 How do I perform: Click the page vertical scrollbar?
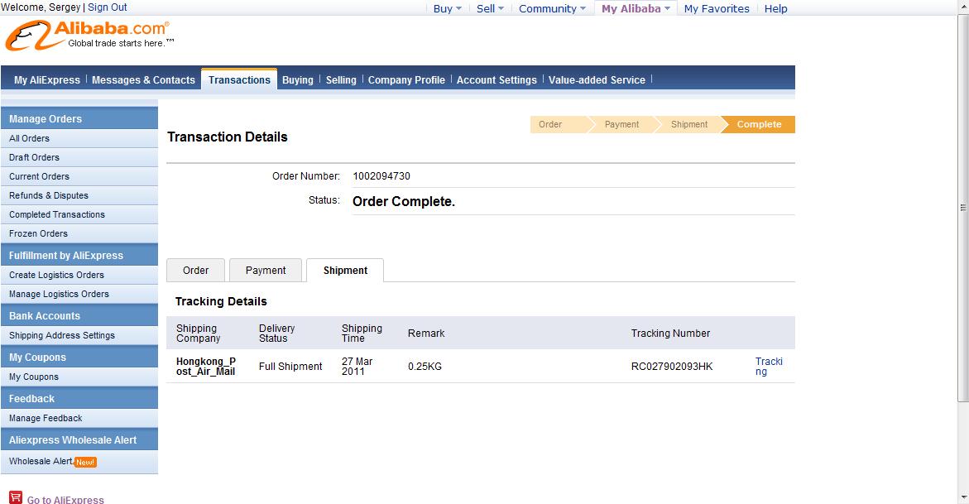(x=963, y=208)
